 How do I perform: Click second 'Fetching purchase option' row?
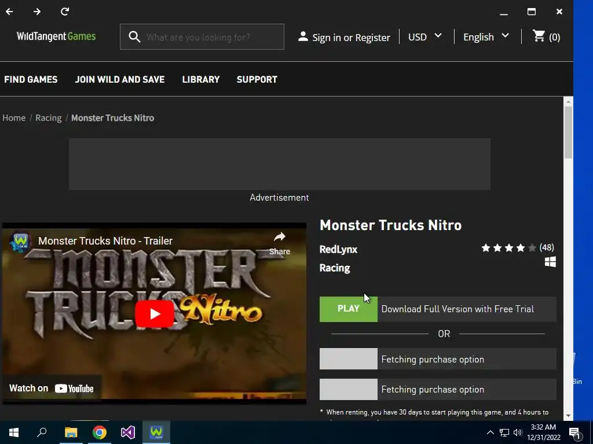(438, 389)
